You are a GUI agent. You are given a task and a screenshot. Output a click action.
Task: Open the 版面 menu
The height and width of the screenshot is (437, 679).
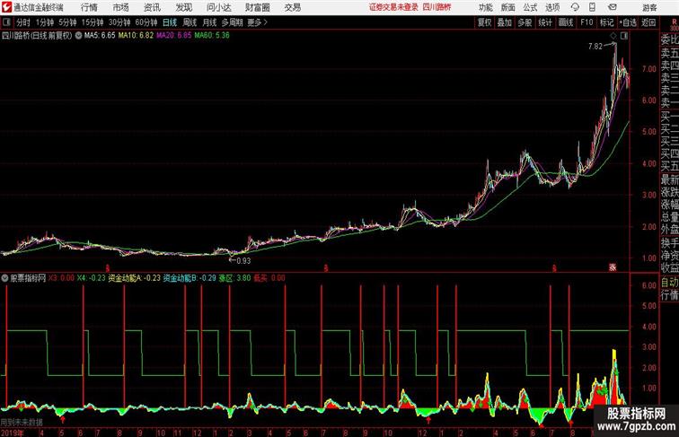point(508,7)
